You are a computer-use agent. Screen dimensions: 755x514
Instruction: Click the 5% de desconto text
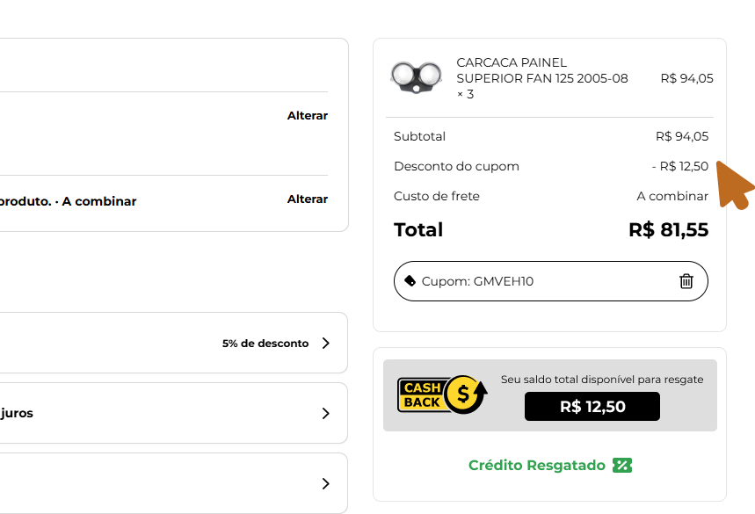pyautogui.click(x=265, y=344)
